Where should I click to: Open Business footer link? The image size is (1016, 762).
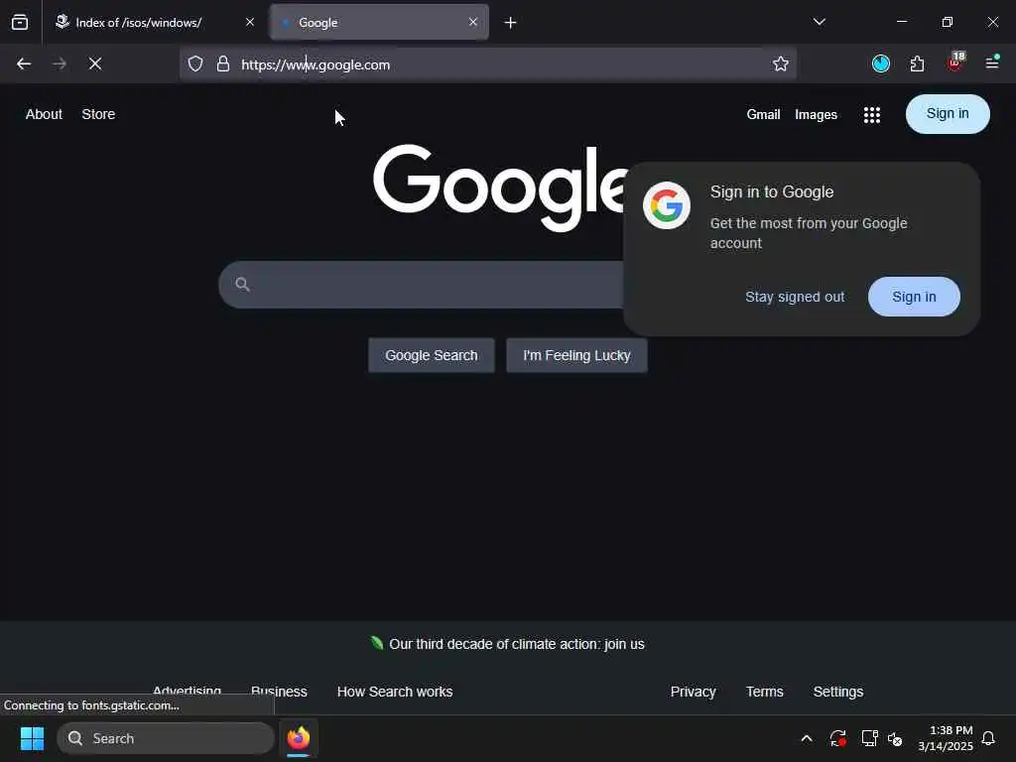(x=279, y=692)
